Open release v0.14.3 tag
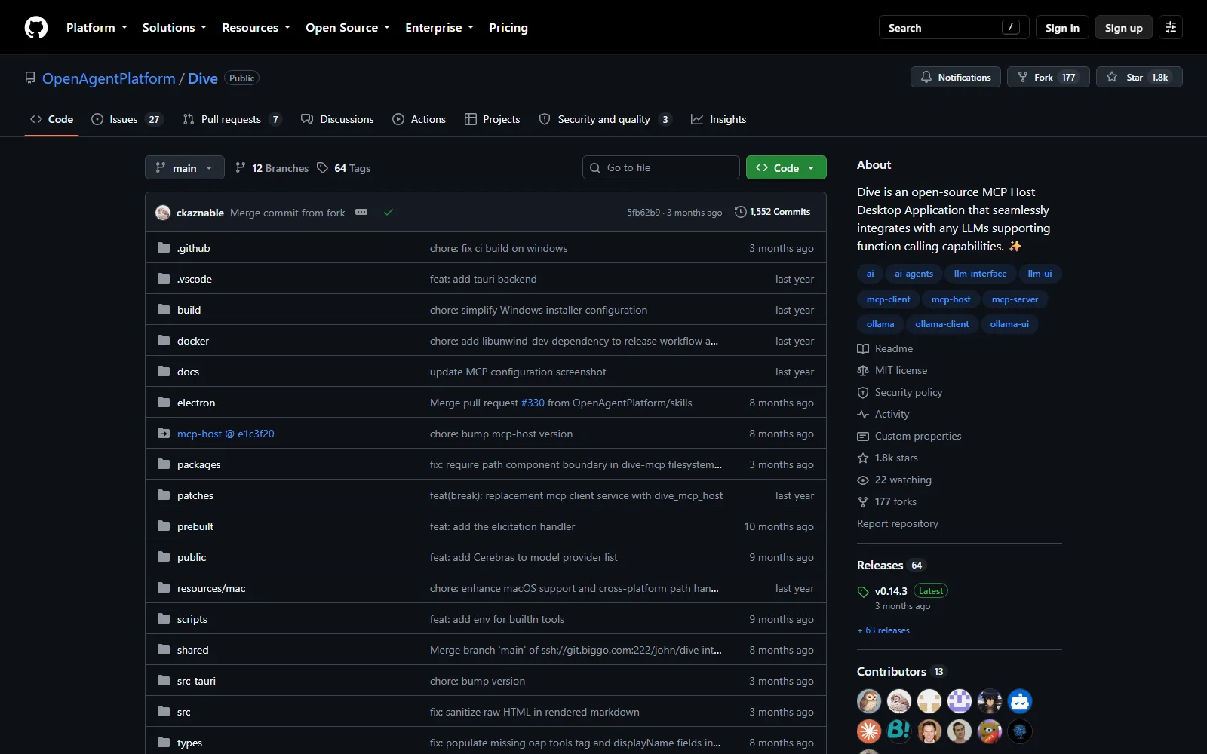The height and width of the screenshot is (754, 1207). pyautogui.click(x=891, y=591)
